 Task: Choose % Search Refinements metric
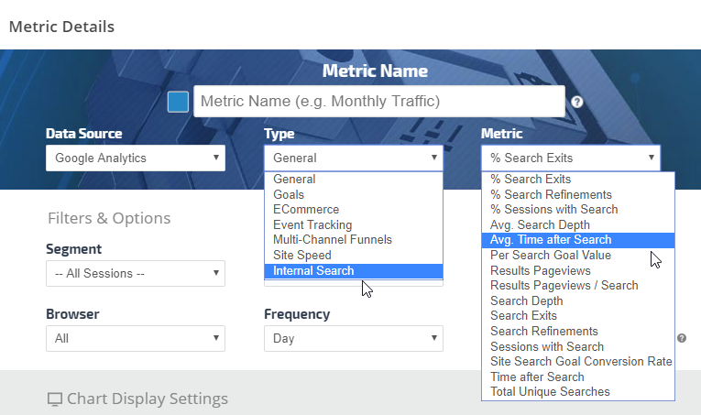click(577, 194)
